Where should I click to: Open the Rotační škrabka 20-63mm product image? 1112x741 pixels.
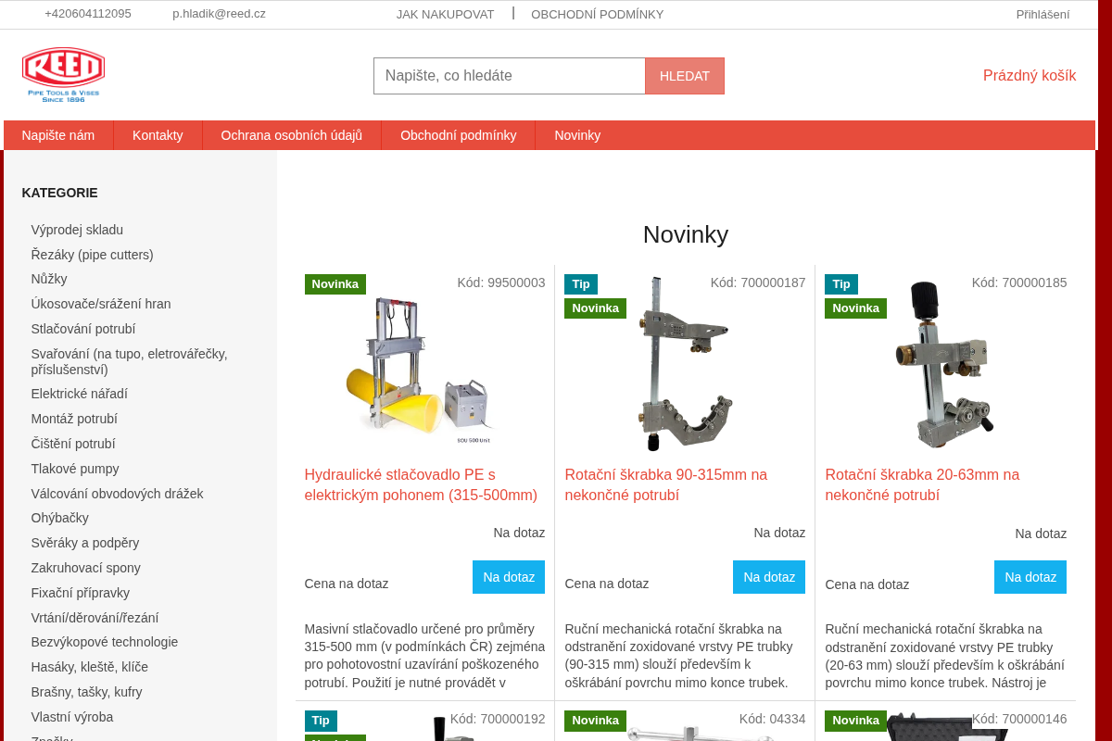[x=945, y=364]
